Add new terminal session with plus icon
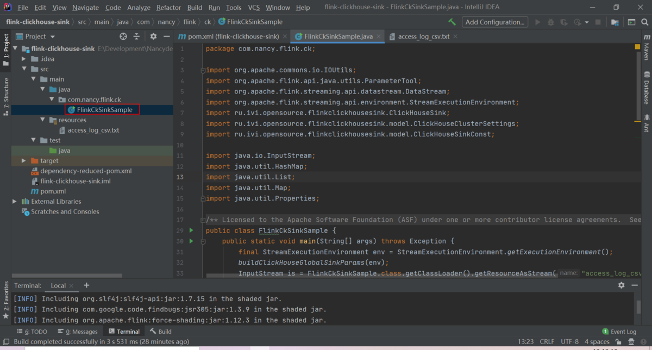652x350 pixels. click(86, 285)
